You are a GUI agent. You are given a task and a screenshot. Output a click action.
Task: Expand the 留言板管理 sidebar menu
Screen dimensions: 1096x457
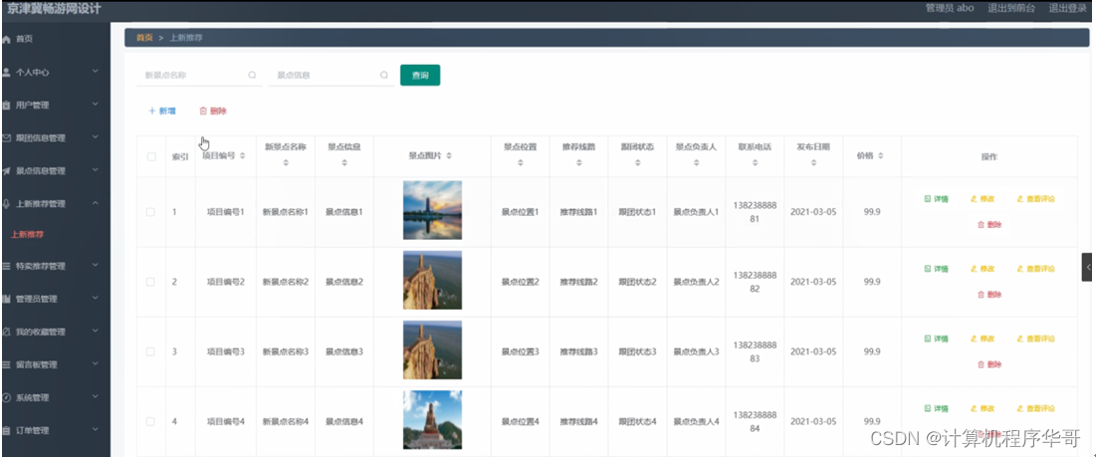pos(55,364)
